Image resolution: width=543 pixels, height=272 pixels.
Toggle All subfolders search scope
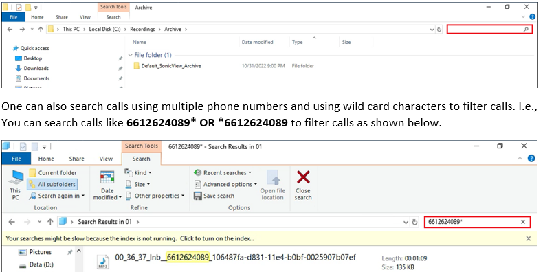click(x=52, y=185)
